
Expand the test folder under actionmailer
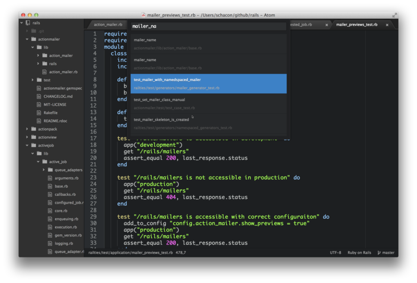coord(32,80)
